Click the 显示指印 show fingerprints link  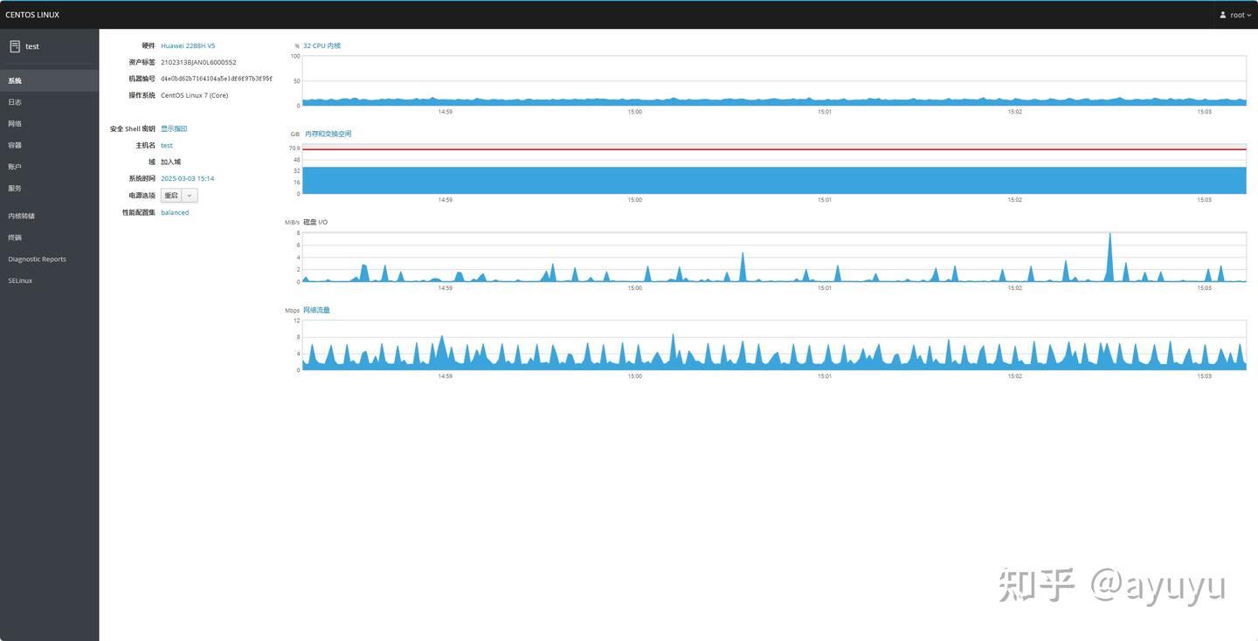point(174,128)
